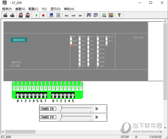The height and width of the screenshot is (139, 168).
Task: Click the load program icon with pencil
Action: pos(5,15)
